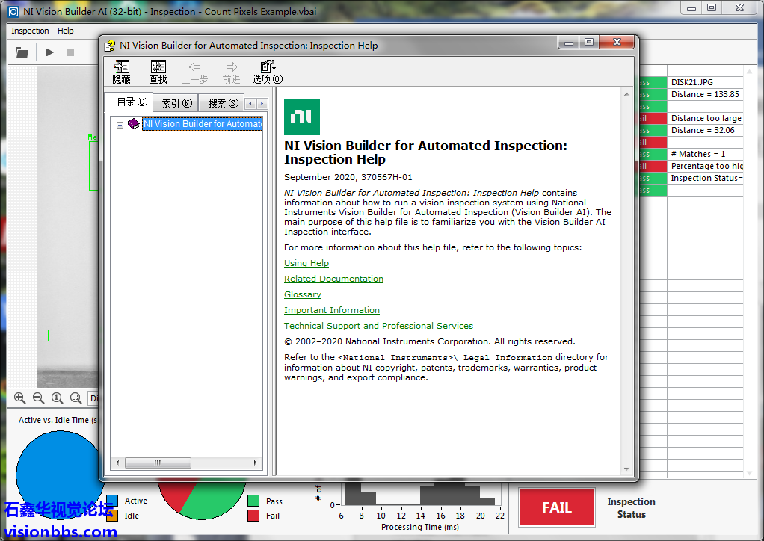Switch to the Index (索引) tab
This screenshot has height=541, width=764.
(176, 103)
